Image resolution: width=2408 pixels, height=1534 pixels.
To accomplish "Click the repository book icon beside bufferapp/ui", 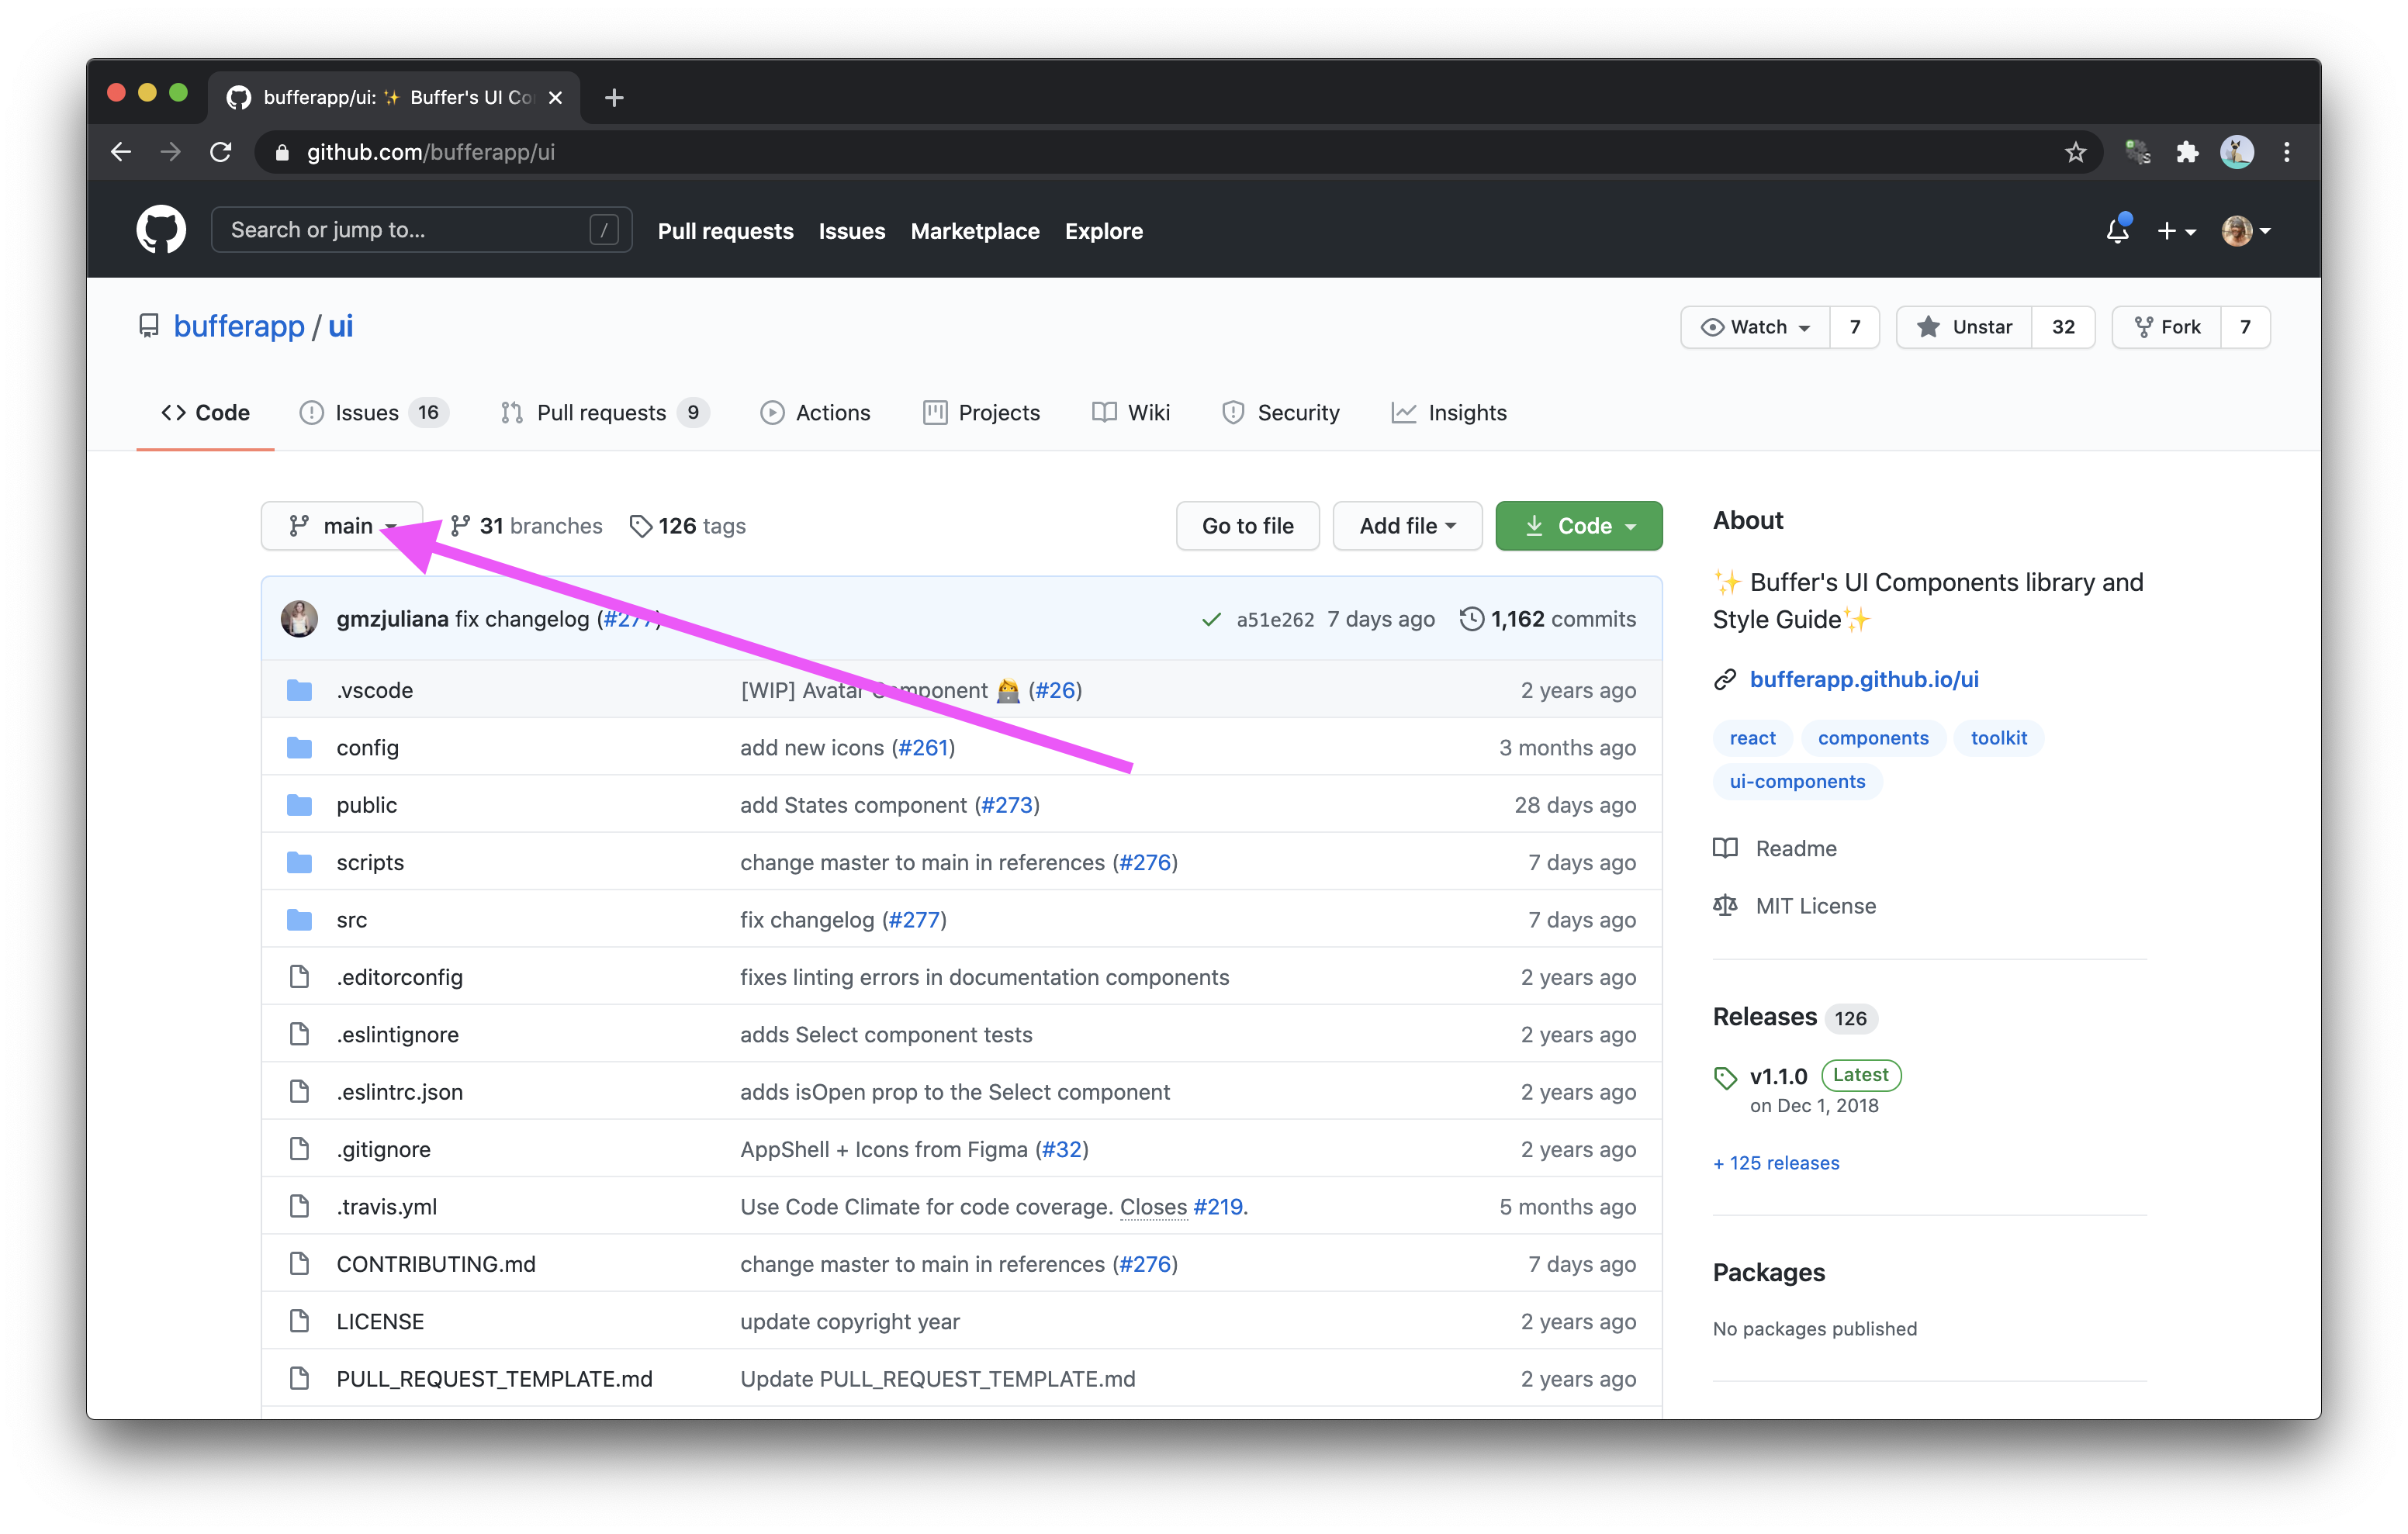I will 148,326.
